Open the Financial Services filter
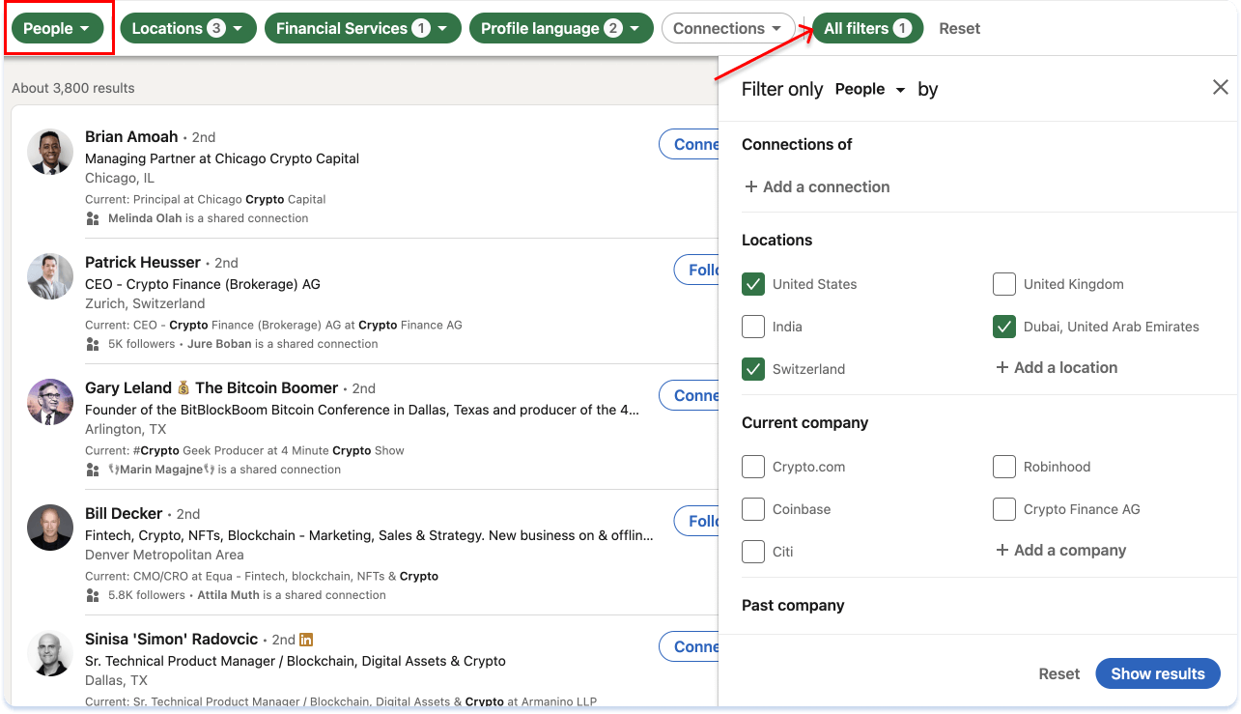This screenshot has height=714, width=1241. click(x=362, y=28)
